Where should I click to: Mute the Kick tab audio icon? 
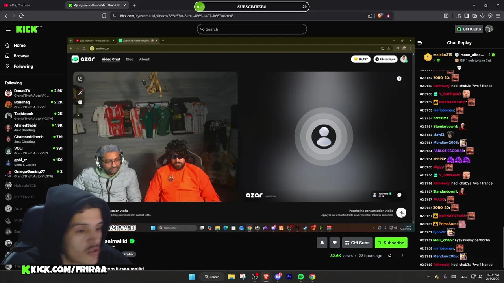click(76, 5)
